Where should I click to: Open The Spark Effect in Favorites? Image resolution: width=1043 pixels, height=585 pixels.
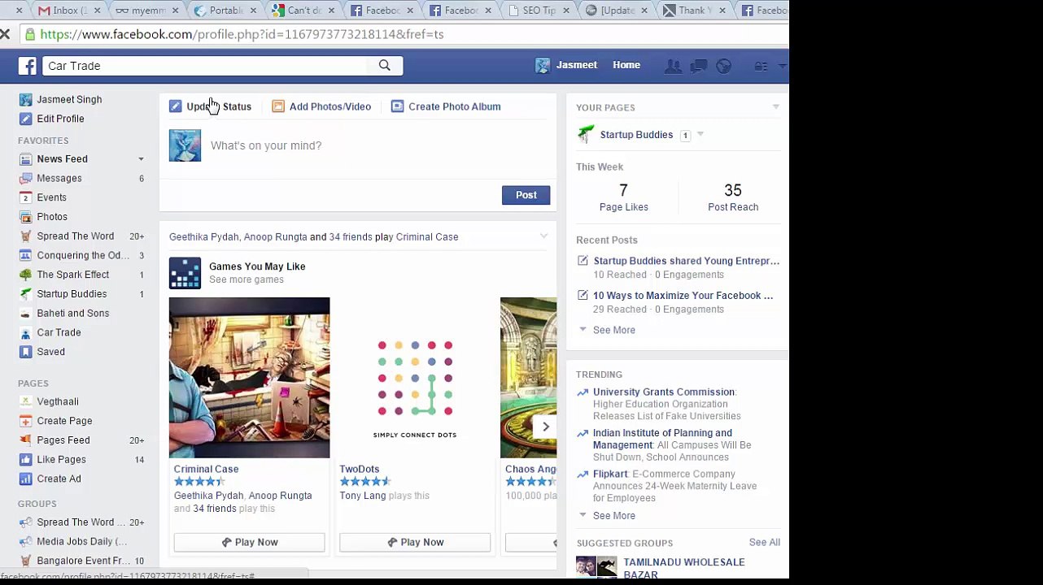pos(73,275)
